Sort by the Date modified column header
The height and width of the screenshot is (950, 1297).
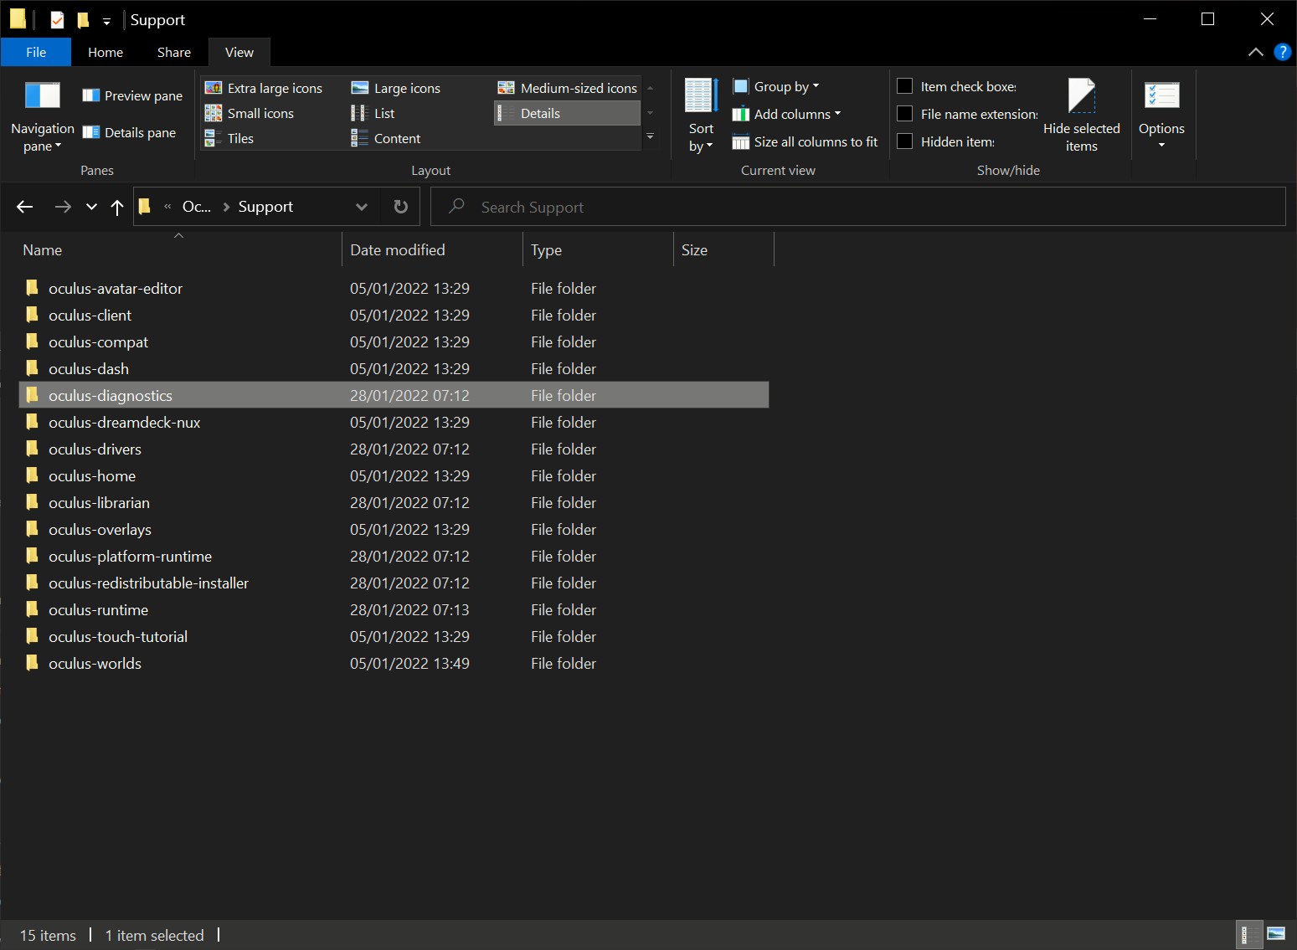tap(398, 250)
